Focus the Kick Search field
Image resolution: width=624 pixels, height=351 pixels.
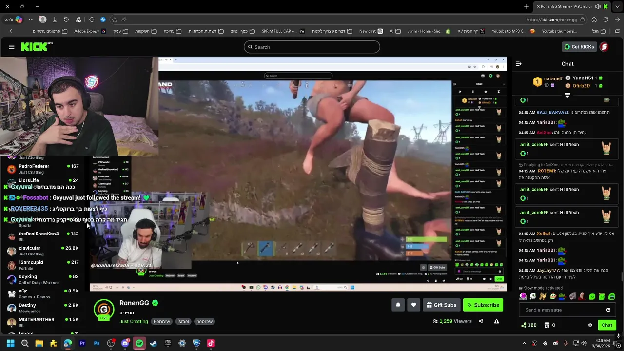[x=312, y=47]
